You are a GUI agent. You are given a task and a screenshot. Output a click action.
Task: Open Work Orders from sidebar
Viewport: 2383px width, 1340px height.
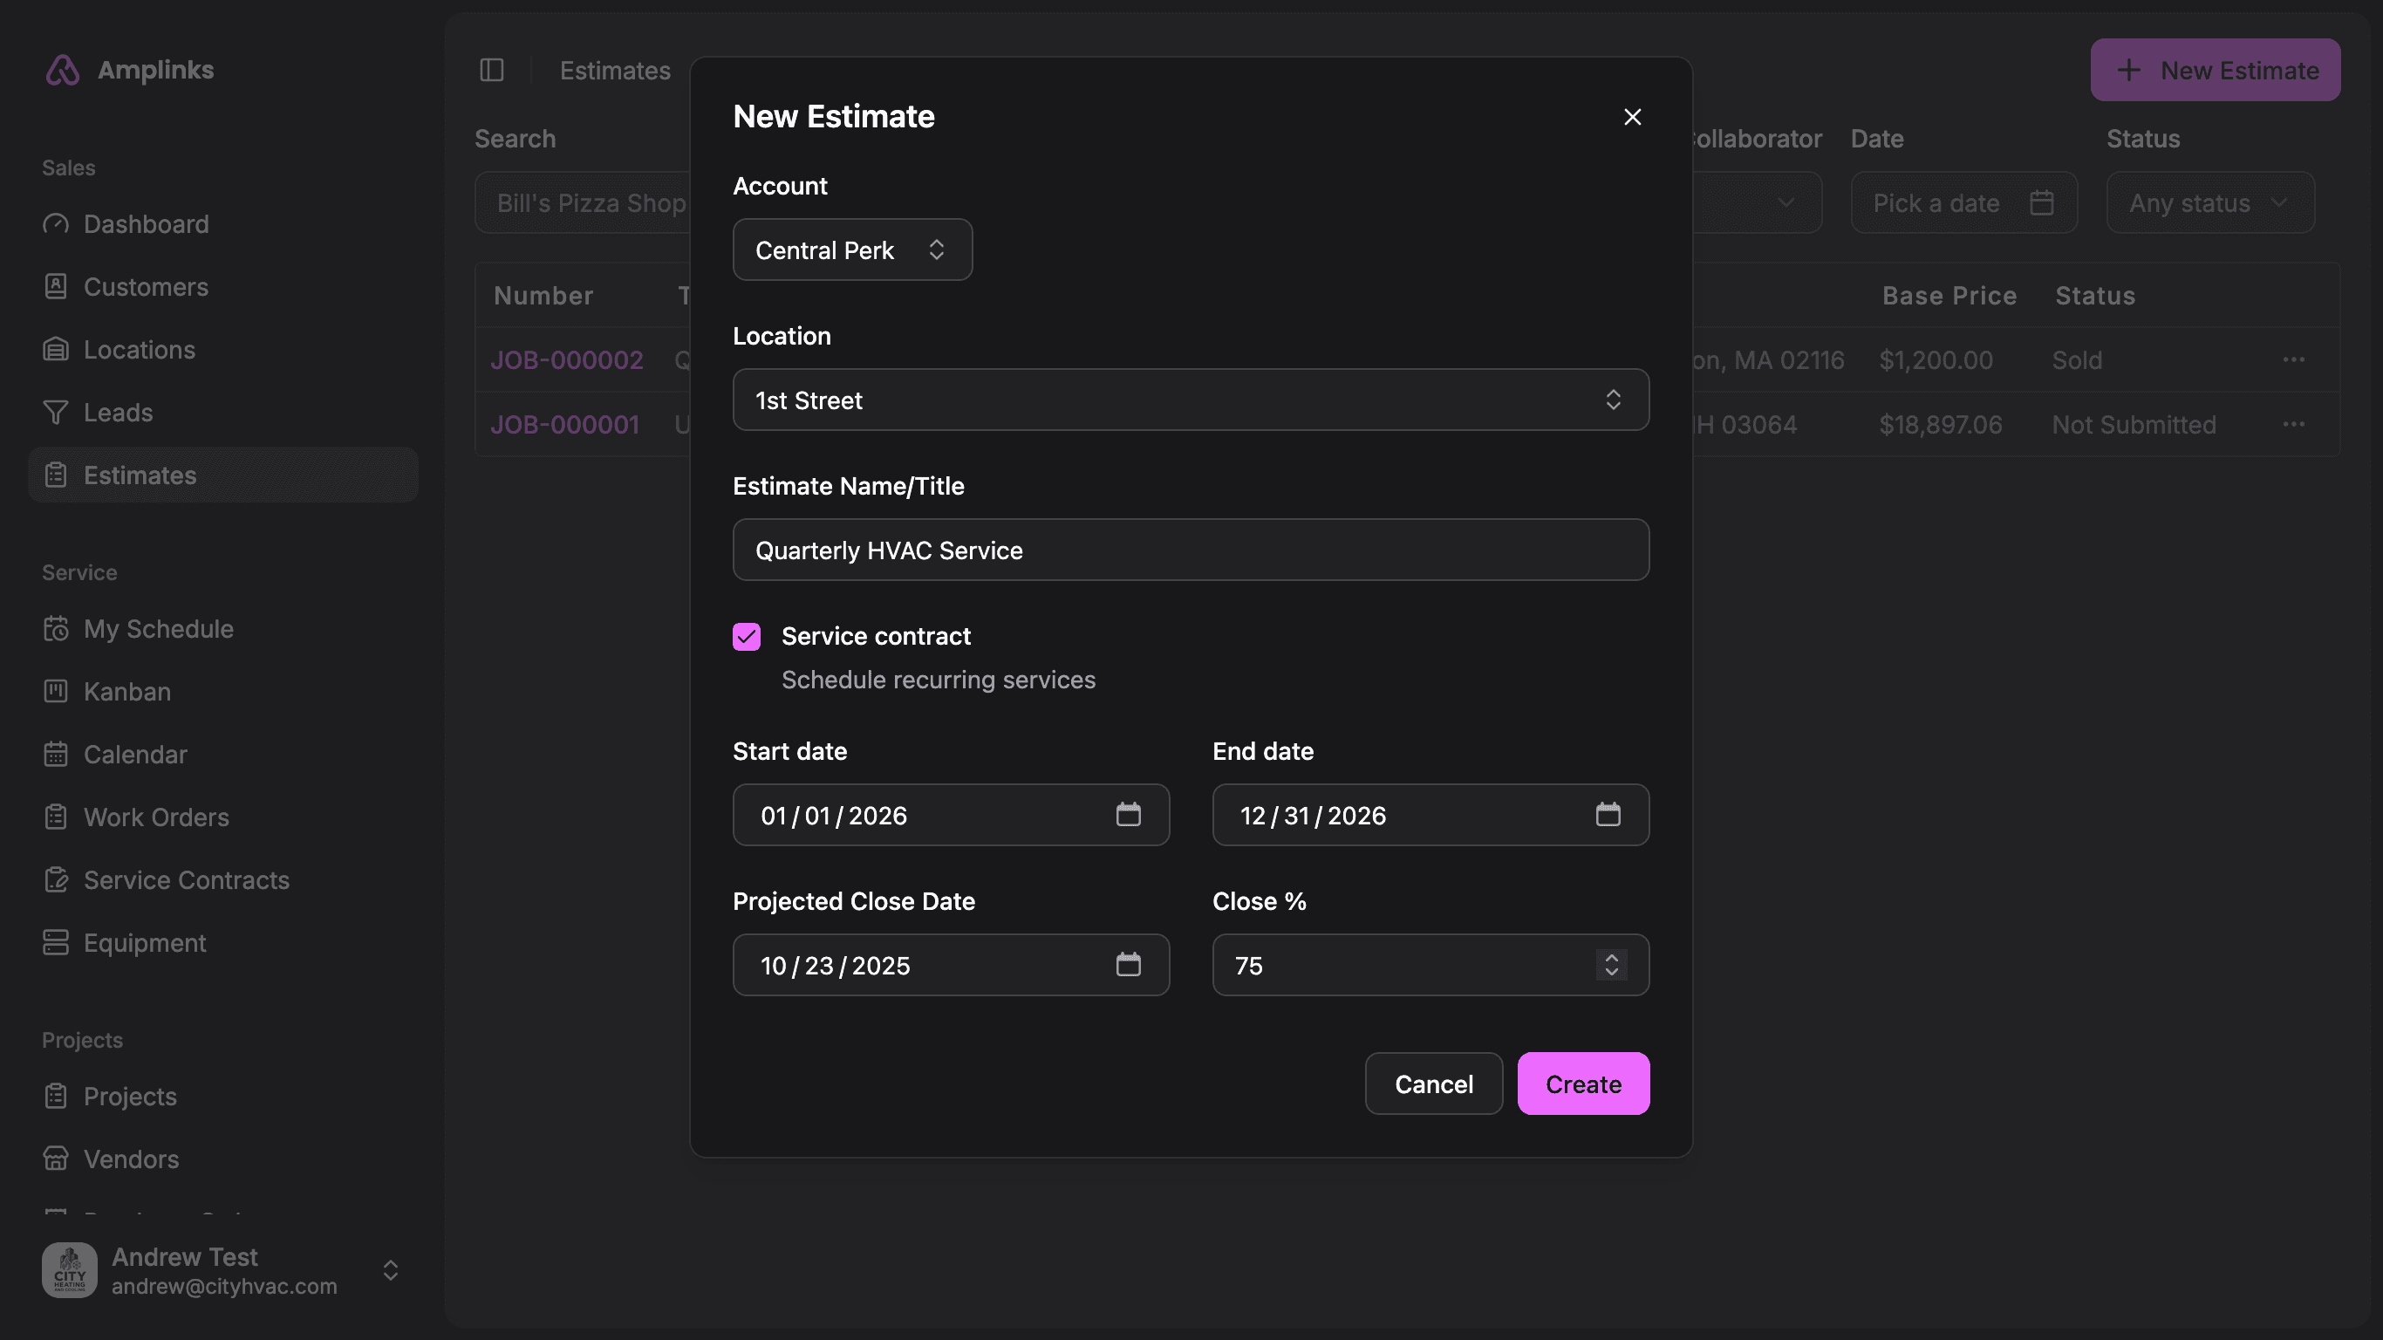coord(155,817)
